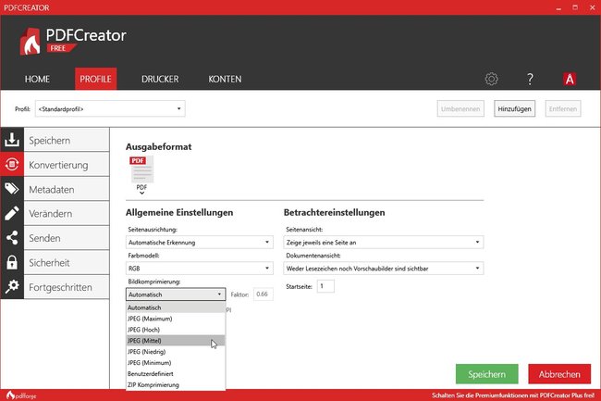Select Automatisch in compression list
Viewport: 601px width, 401px height.
pos(176,307)
